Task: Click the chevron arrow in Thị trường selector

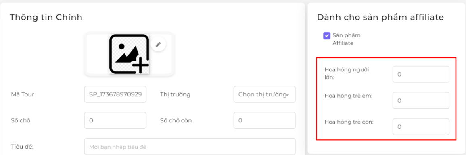Action: click(287, 95)
